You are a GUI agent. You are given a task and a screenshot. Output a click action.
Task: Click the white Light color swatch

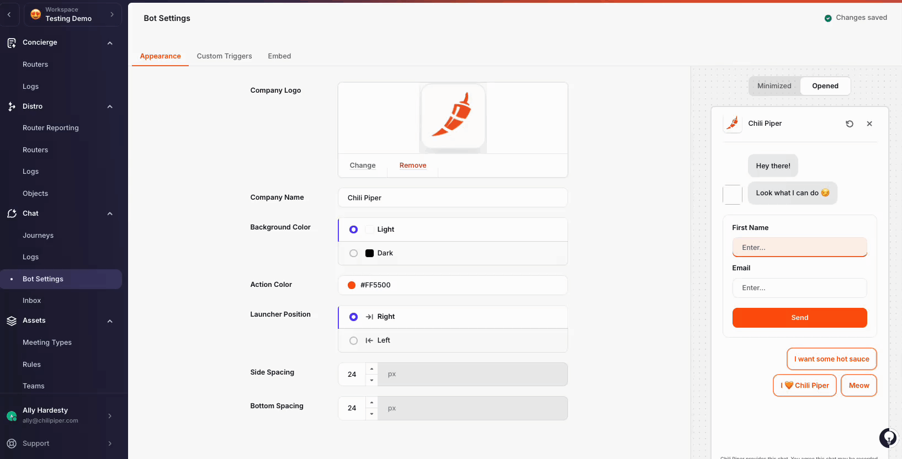[369, 229]
